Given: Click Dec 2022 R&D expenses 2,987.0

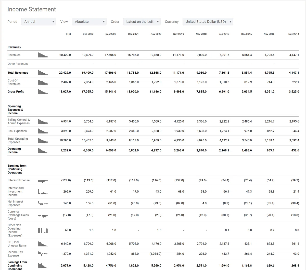Looking at the screenshot, I should click(111, 131).
